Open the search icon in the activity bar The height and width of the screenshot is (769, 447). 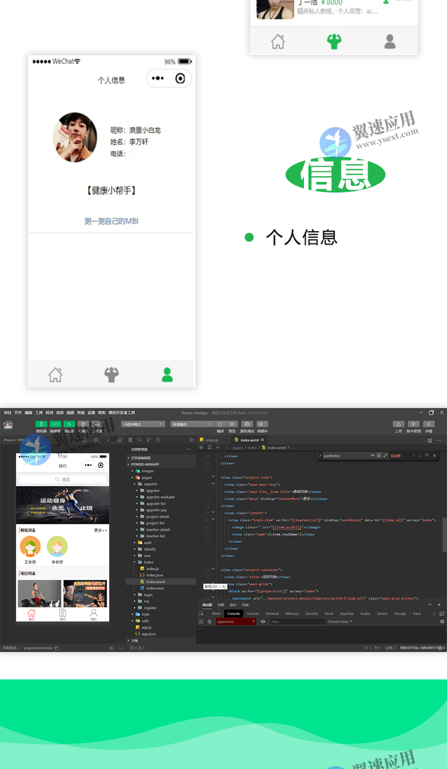[x=139, y=440]
